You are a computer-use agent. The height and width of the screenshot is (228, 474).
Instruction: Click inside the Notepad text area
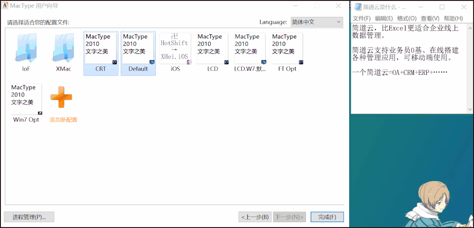[411, 93]
